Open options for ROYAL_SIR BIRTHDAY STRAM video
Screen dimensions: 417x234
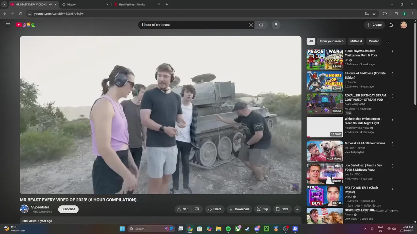coord(392,96)
